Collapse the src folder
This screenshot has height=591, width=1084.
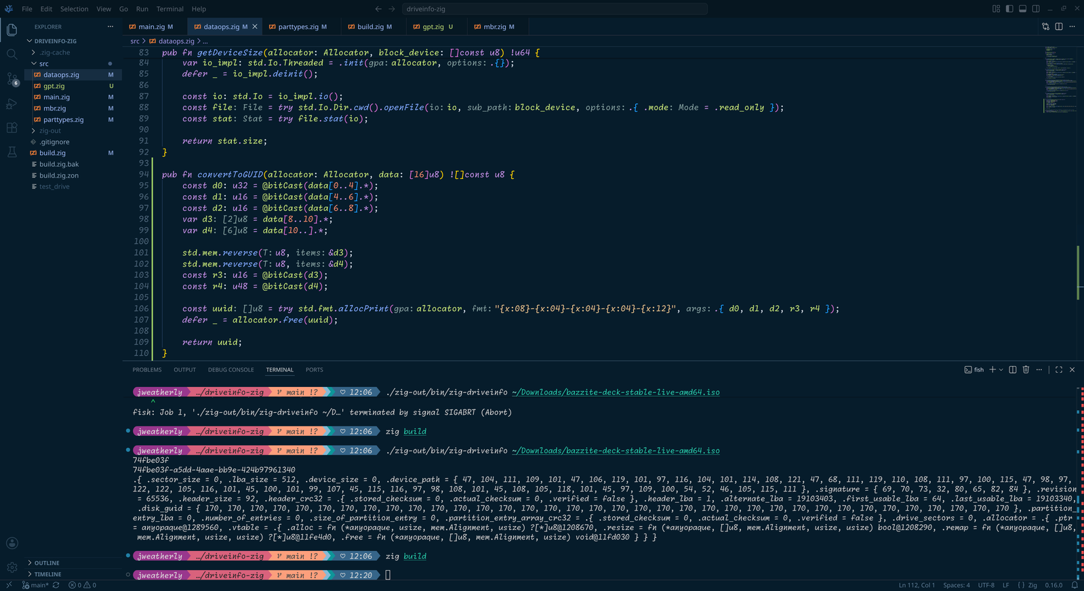pos(75,64)
